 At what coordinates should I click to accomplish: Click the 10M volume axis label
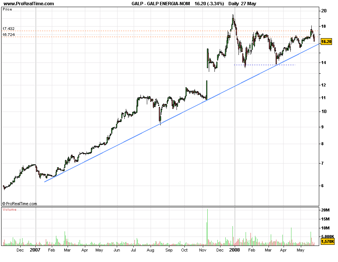coord(325,228)
